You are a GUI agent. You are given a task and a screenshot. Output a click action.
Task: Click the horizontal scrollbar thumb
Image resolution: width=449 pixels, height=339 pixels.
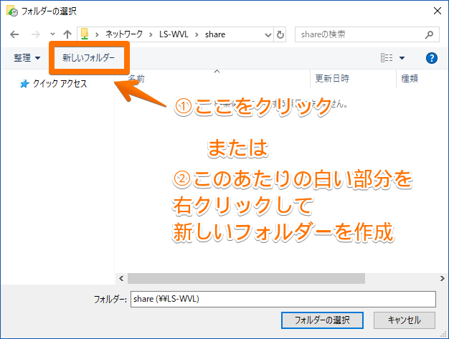tap(246, 278)
